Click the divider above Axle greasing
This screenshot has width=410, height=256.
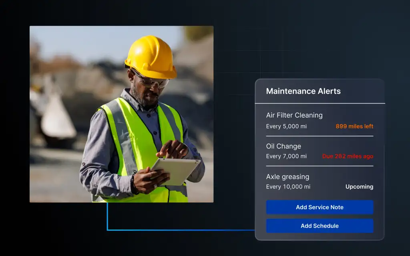point(320,166)
